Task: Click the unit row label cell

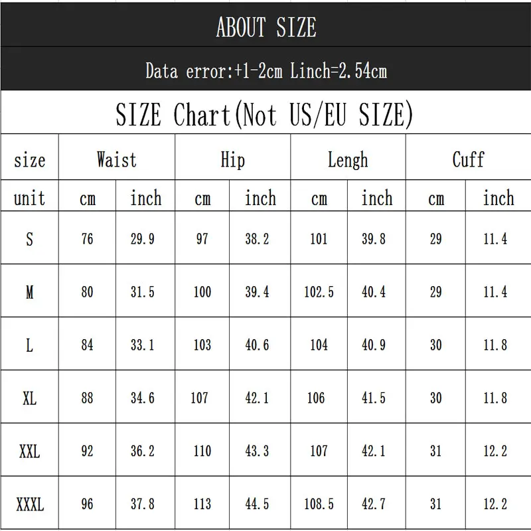Action: pyautogui.click(x=29, y=198)
